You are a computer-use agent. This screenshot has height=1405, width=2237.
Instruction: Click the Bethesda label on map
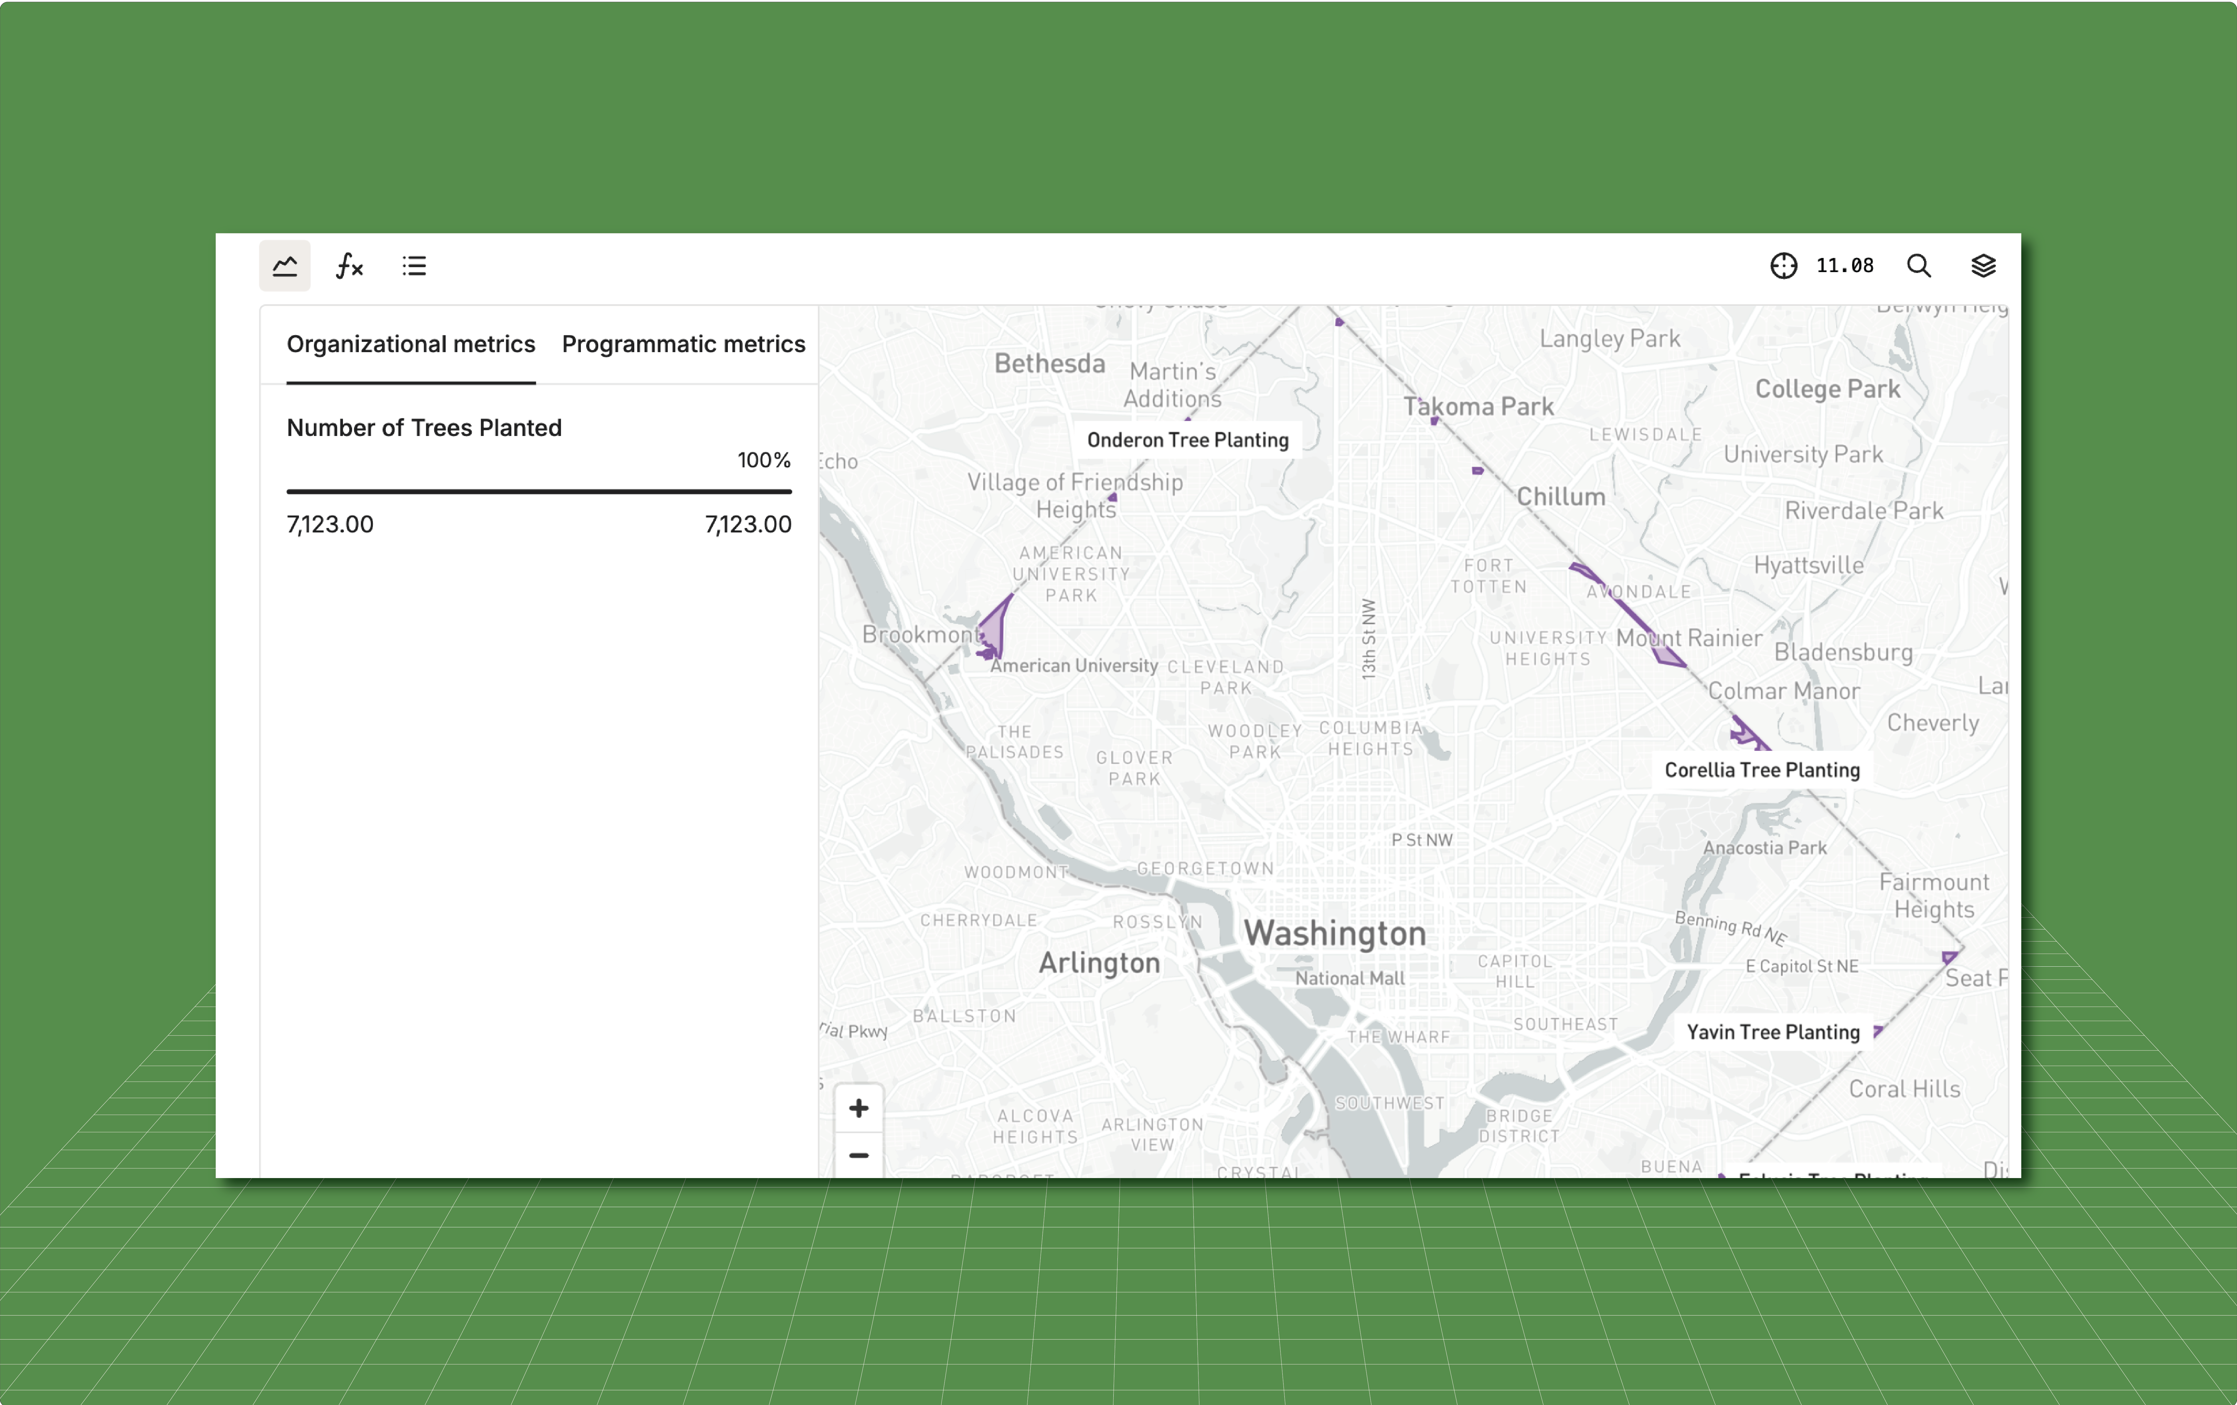[x=1050, y=363]
